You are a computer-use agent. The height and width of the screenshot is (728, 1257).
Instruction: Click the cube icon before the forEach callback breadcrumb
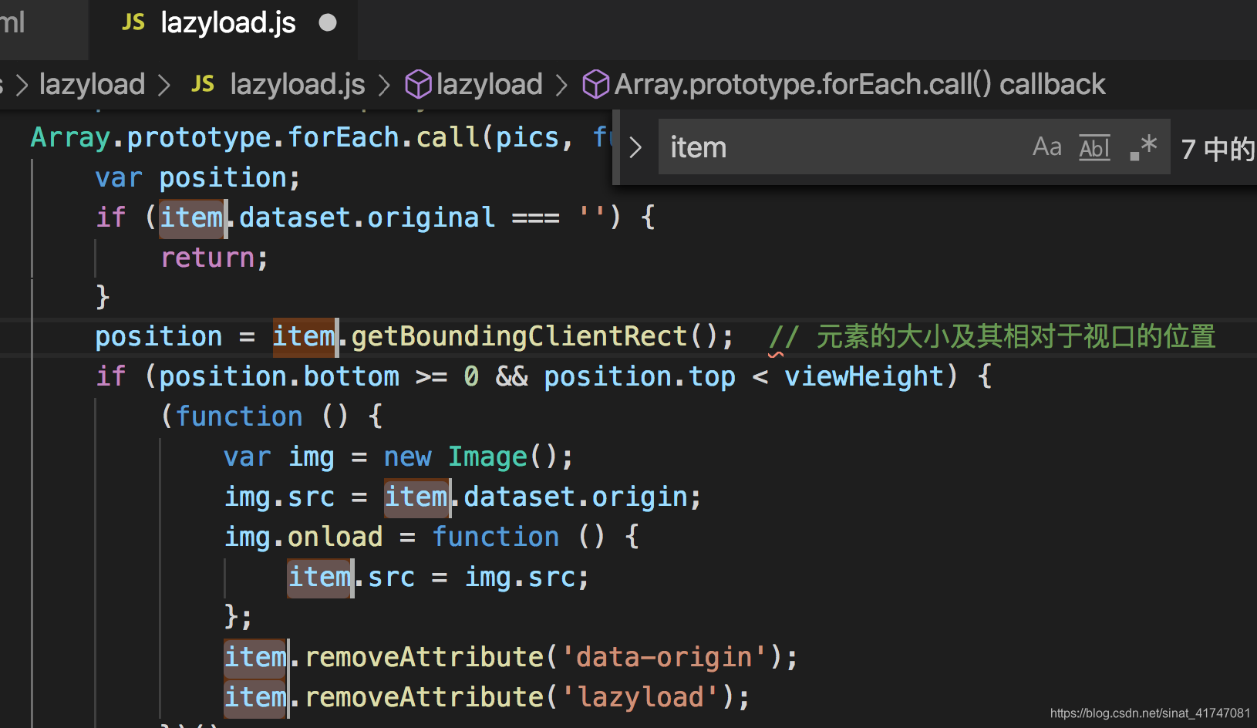595,83
